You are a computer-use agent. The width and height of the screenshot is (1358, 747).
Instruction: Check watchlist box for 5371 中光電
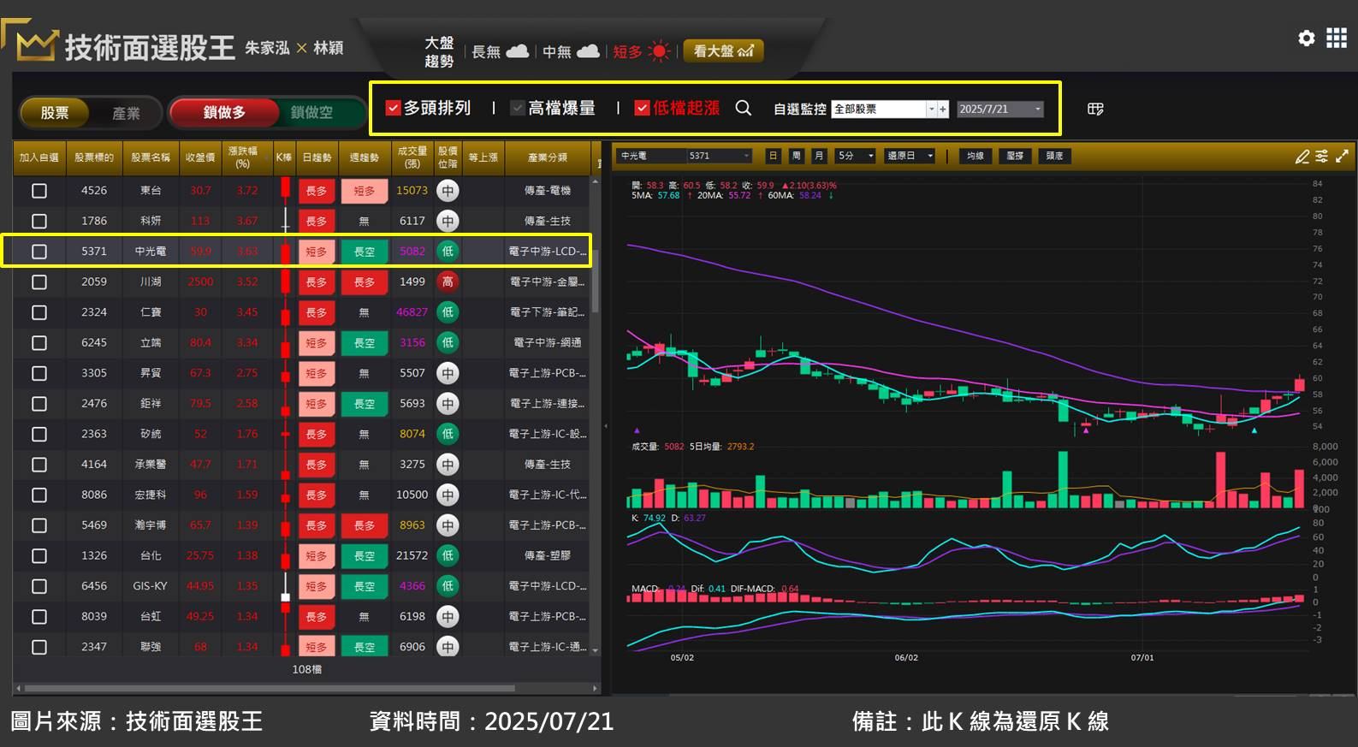point(39,252)
